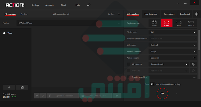
Task: Open the Help menu
Action: coord(78,5)
